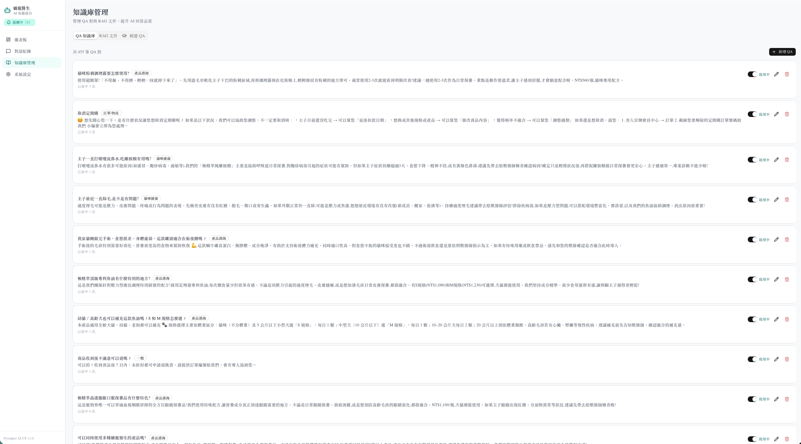The width and height of the screenshot is (801, 444).
Task: Toggle off the 打噴嚏流鼻水 QA entry
Action: (x=752, y=160)
